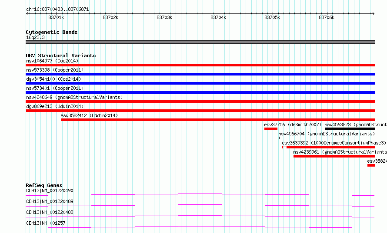Open variant esv3639392 (1000GenomesConsortiumPhase3) label
The width and height of the screenshot is (387, 233).
(x=334, y=143)
